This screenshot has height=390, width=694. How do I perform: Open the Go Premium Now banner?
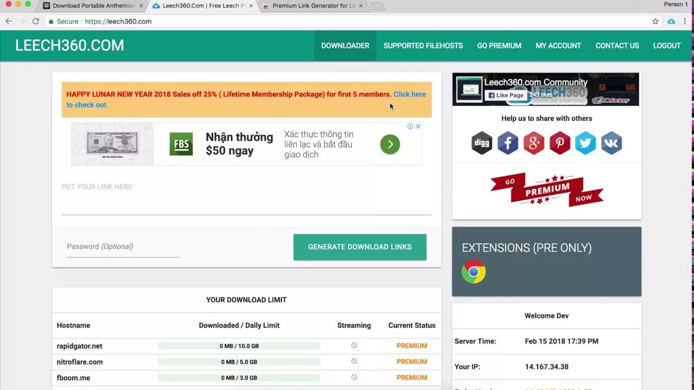[547, 190]
